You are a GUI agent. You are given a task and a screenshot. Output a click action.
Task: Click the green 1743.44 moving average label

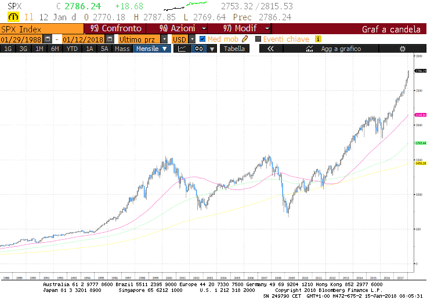(x=421, y=143)
